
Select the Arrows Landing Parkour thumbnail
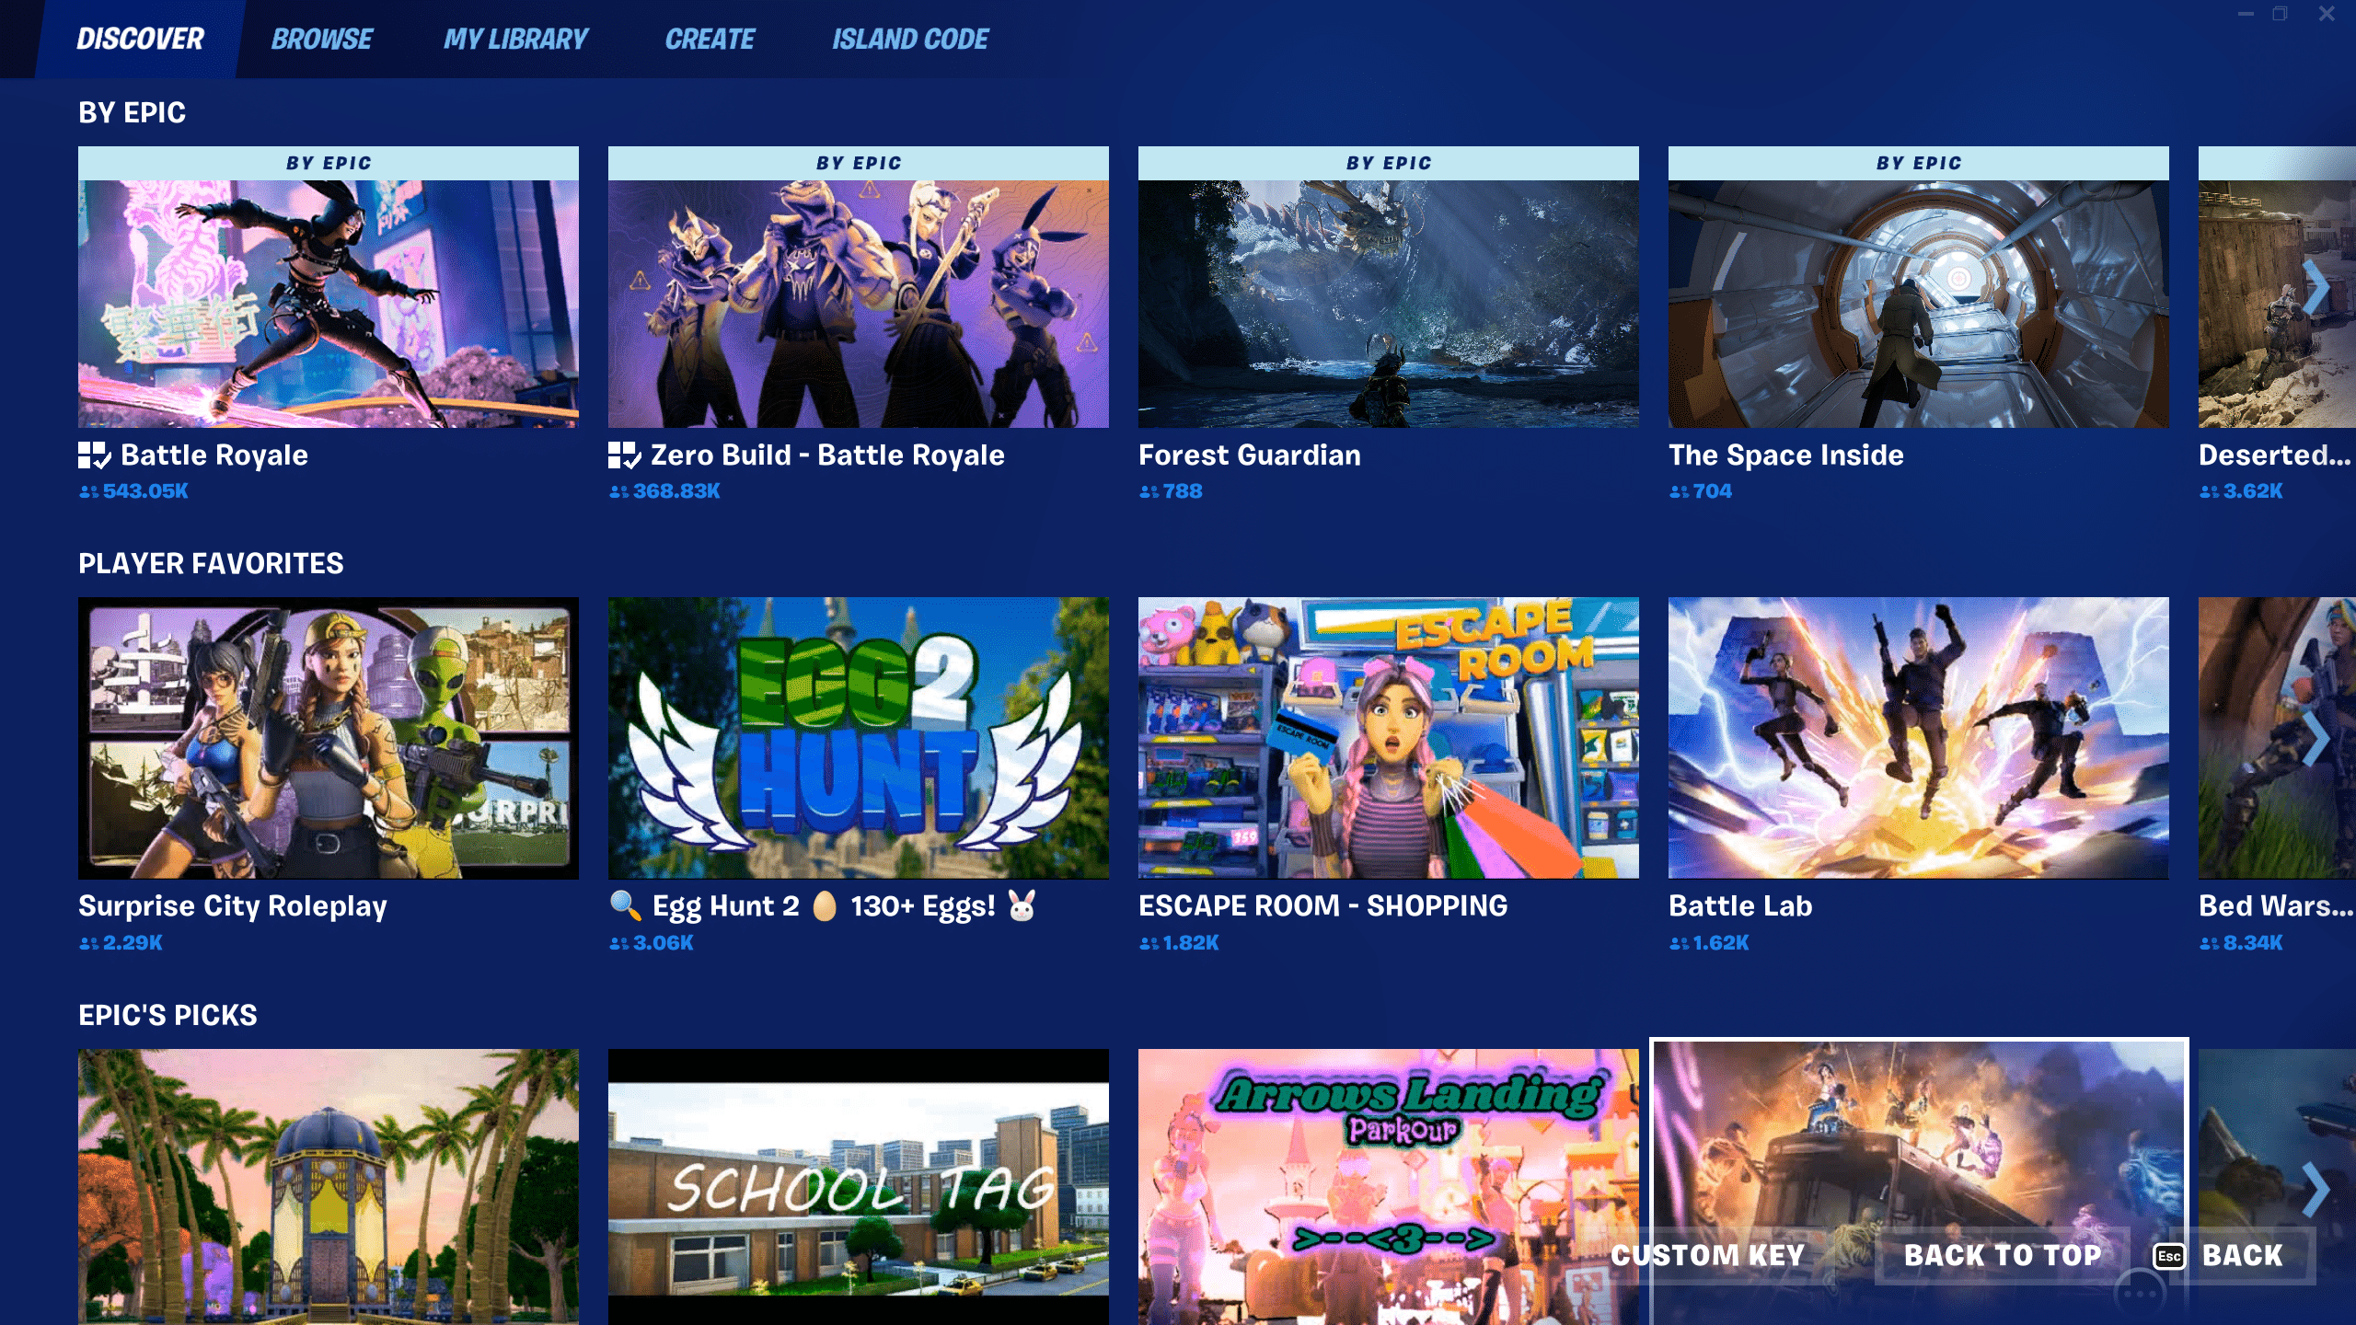pos(1389,1187)
